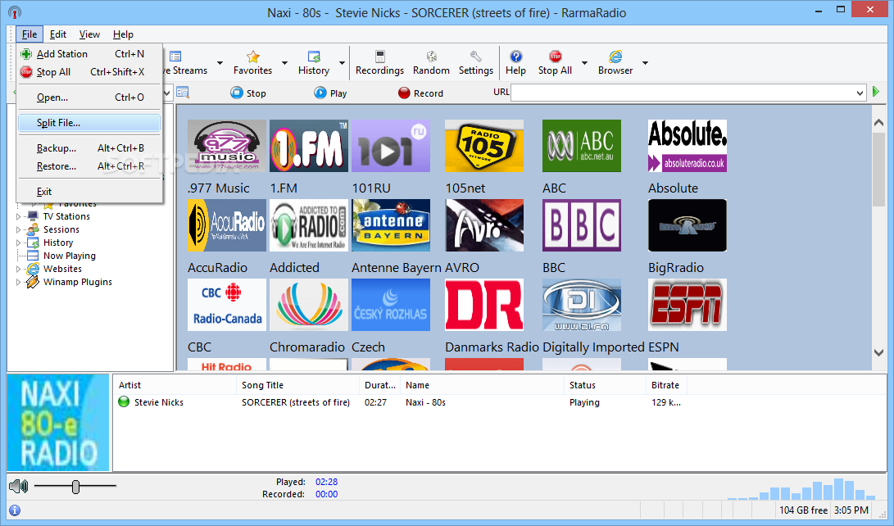The width and height of the screenshot is (894, 526).
Task: Click the green go arrow beside URL
Action: [876, 92]
